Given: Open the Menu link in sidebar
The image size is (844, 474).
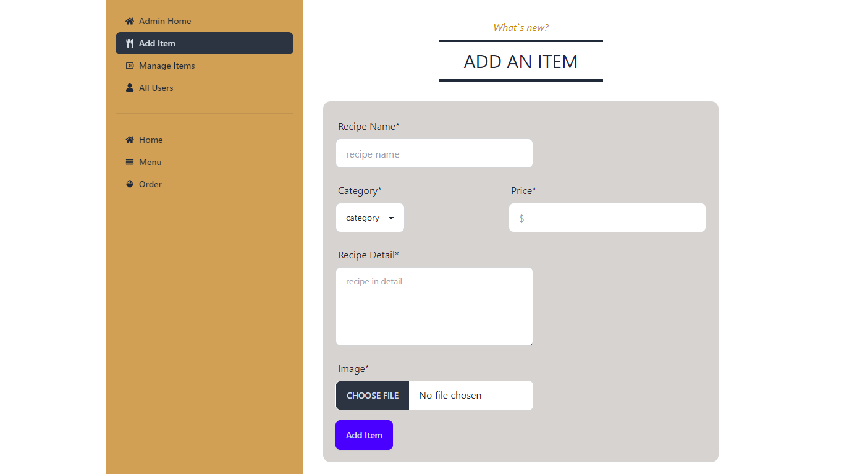Looking at the screenshot, I should (x=150, y=162).
